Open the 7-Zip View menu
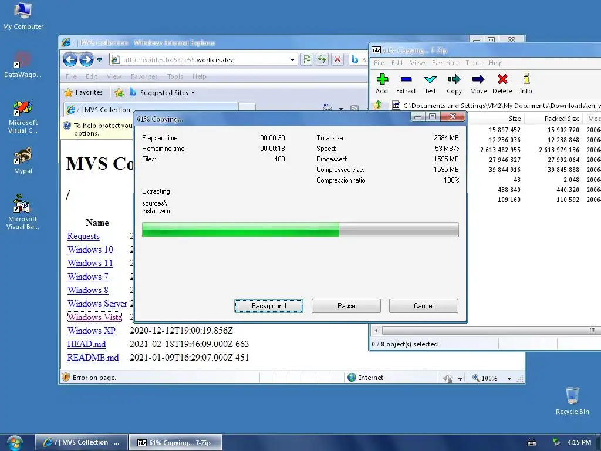The height and width of the screenshot is (451, 601). (417, 63)
